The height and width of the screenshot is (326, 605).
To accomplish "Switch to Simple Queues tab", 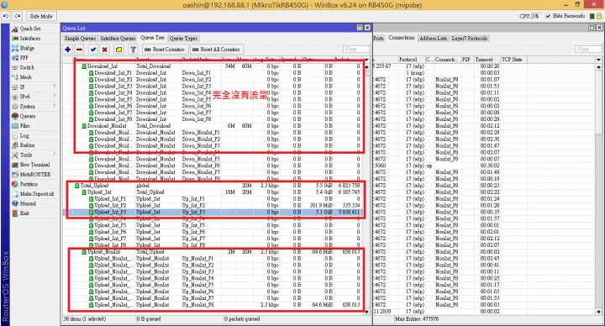I will click(80, 38).
